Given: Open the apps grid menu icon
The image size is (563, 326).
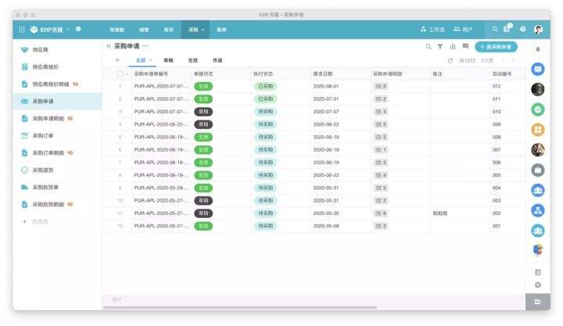Looking at the screenshot, I should pos(21,30).
